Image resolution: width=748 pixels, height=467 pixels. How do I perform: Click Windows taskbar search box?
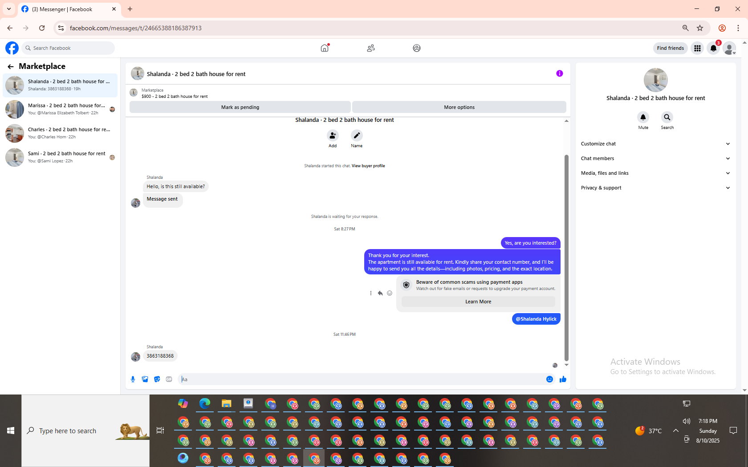85,431
